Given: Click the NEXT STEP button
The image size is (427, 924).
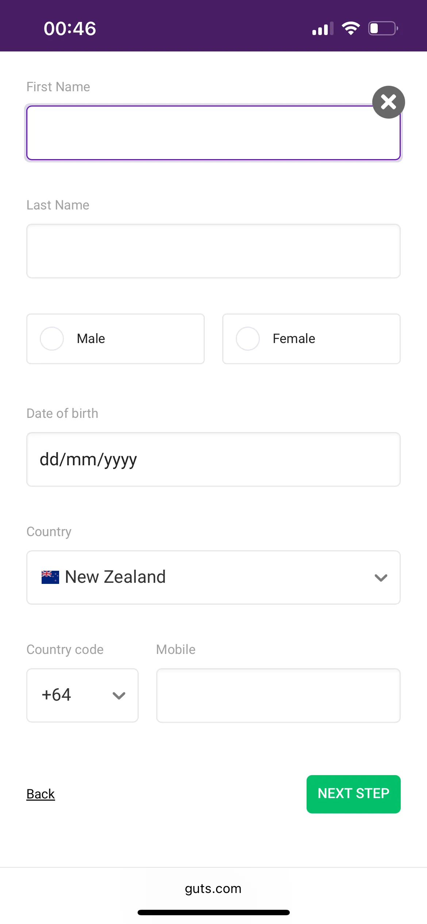Looking at the screenshot, I should tap(353, 794).
